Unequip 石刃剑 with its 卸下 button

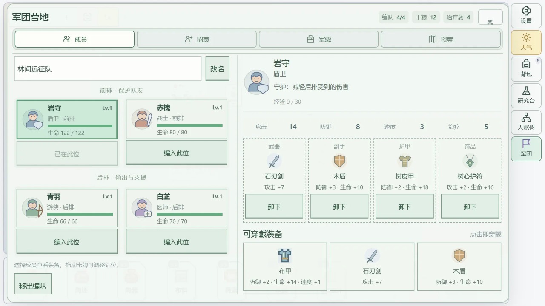click(274, 207)
